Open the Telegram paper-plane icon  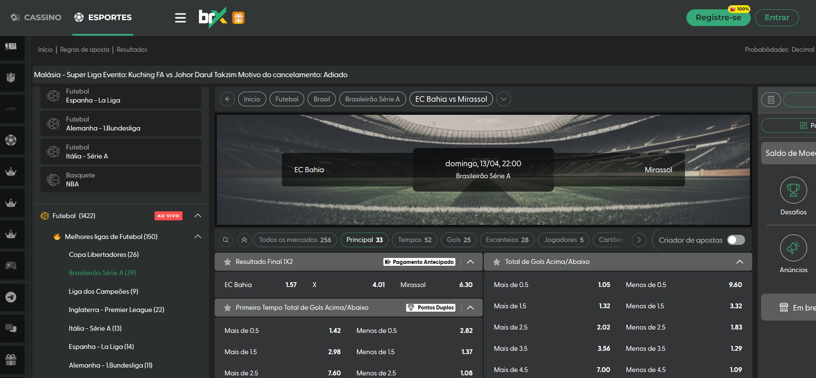coord(11,297)
